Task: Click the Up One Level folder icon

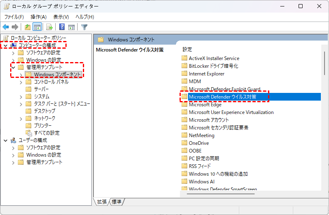Action: [27, 27]
